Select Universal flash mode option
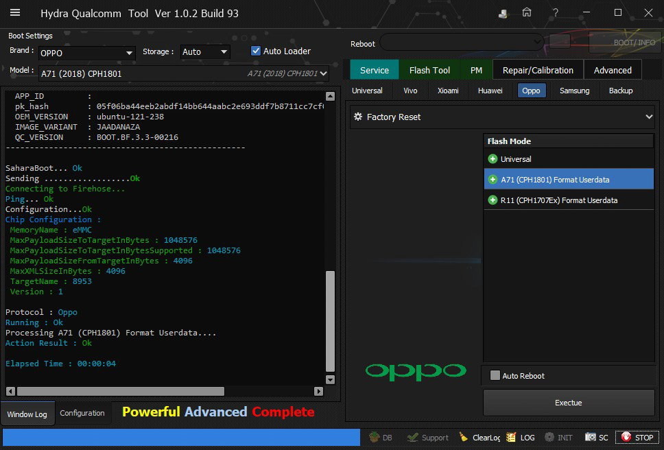The image size is (664, 450). tap(516, 159)
